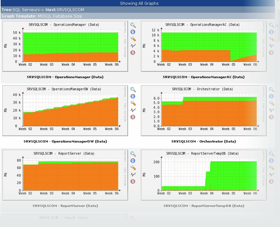Click red up-arrow icon beside ReportServer graph
The image size is (280, 227).
[133, 181]
